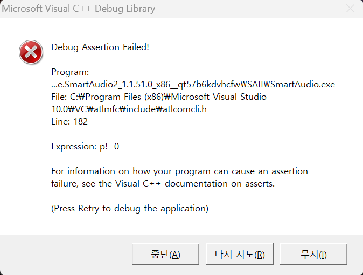This screenshot has width=363, height=275.
Task: Click the 'Visual C++ documentation on asserts' text
Action: coord(195,184)
